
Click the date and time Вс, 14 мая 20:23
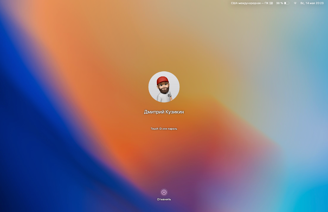click(x=312, y=3)
